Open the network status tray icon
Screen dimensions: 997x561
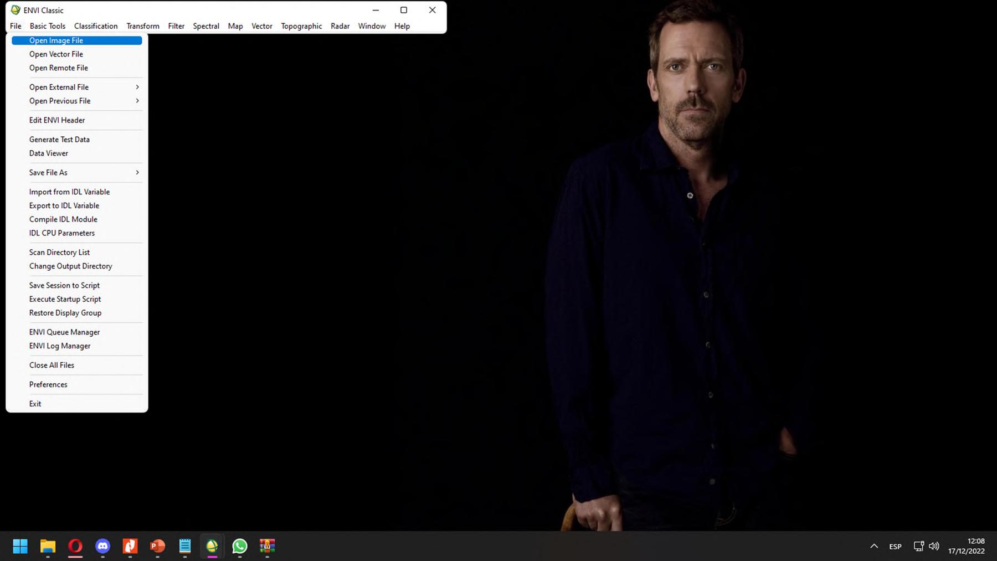(918, 546)
